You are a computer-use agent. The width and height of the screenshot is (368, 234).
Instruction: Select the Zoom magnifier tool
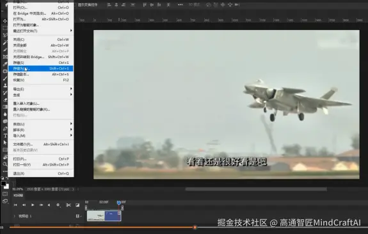(x=4, y=164)
